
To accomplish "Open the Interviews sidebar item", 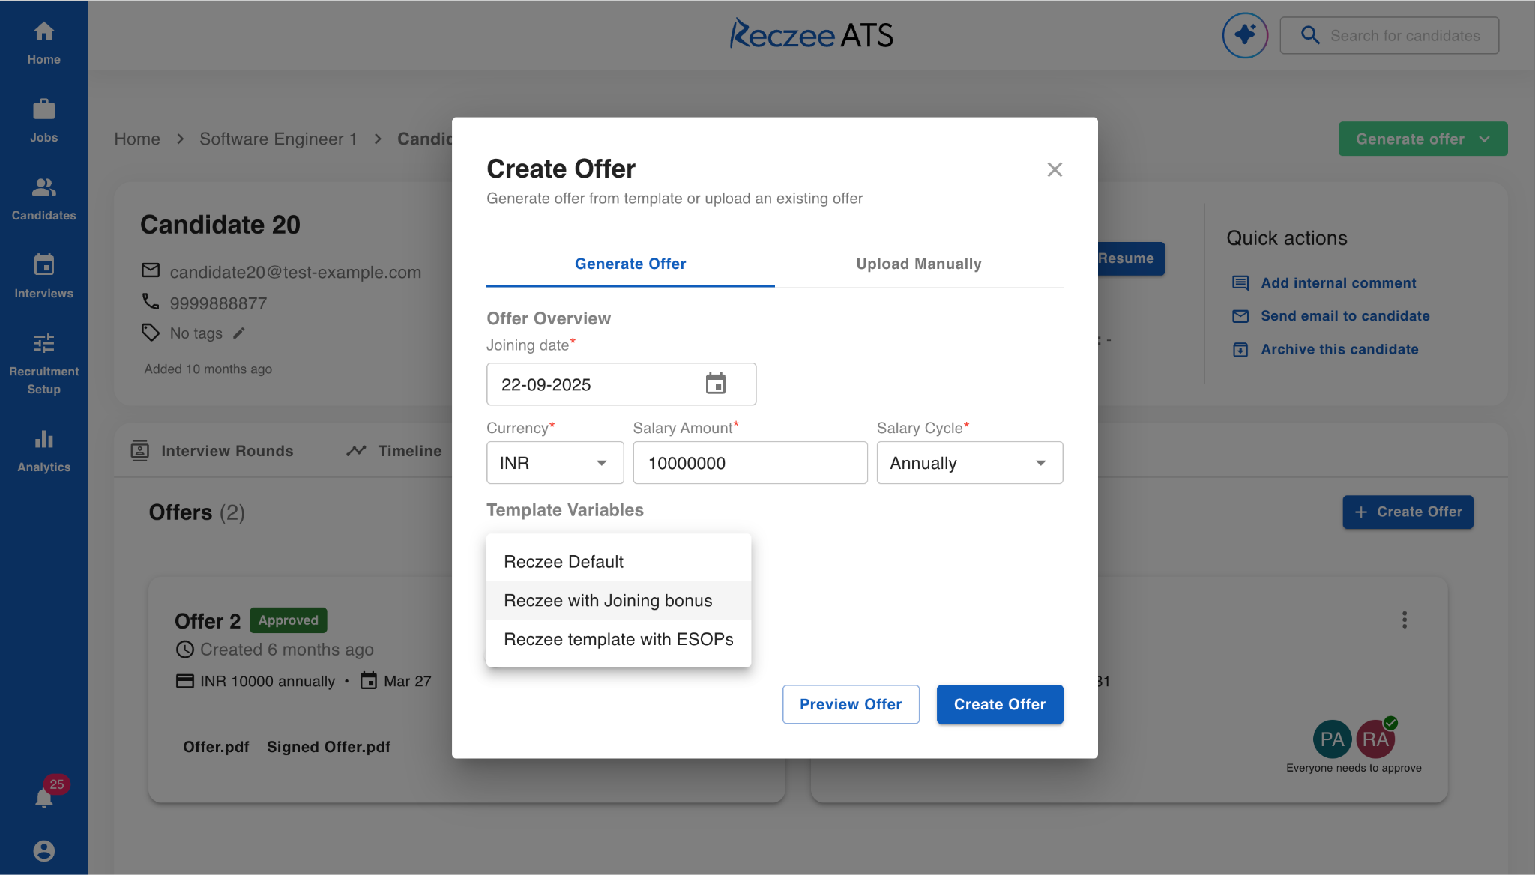I will coord(43,276).
